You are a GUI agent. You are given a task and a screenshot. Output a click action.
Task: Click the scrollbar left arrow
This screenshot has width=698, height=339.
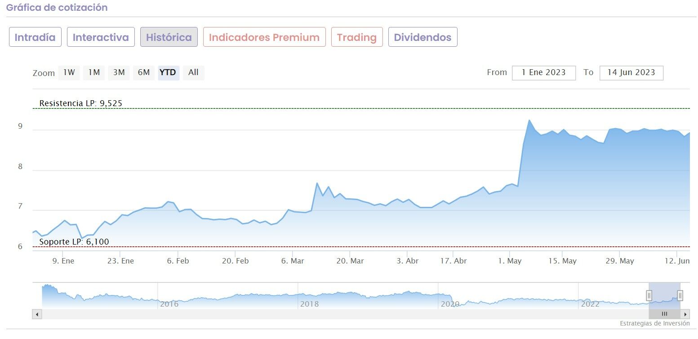coord(37,314)
